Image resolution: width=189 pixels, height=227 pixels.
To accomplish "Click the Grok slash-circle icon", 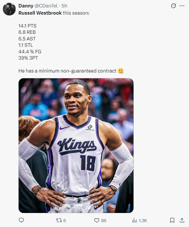I will click(174, 6).
